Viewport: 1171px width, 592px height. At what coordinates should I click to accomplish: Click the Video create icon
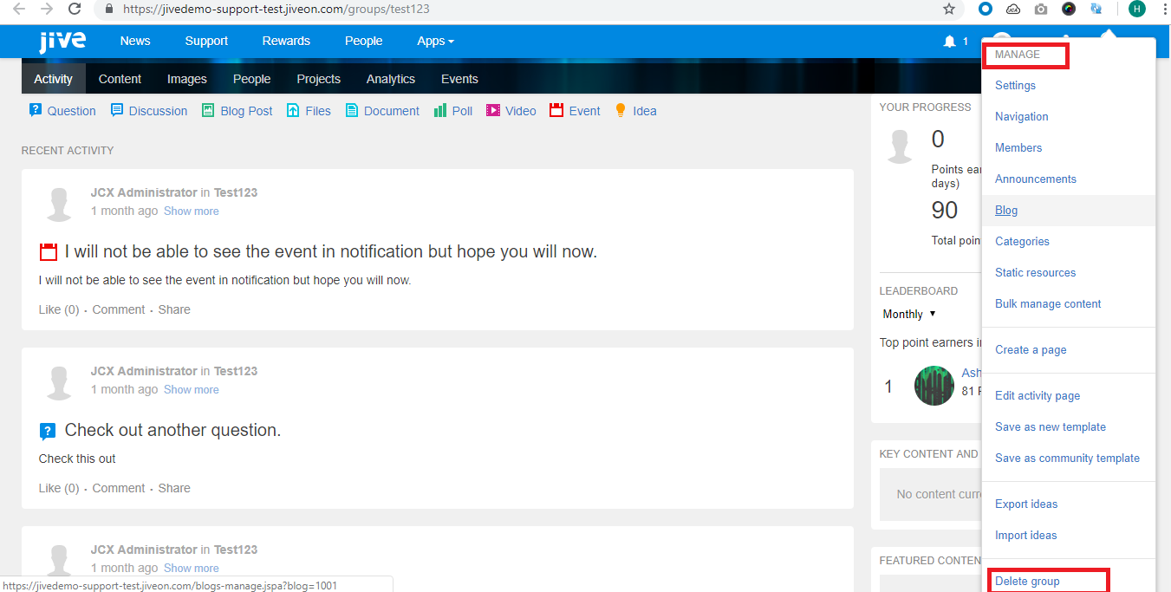[493, 111]
